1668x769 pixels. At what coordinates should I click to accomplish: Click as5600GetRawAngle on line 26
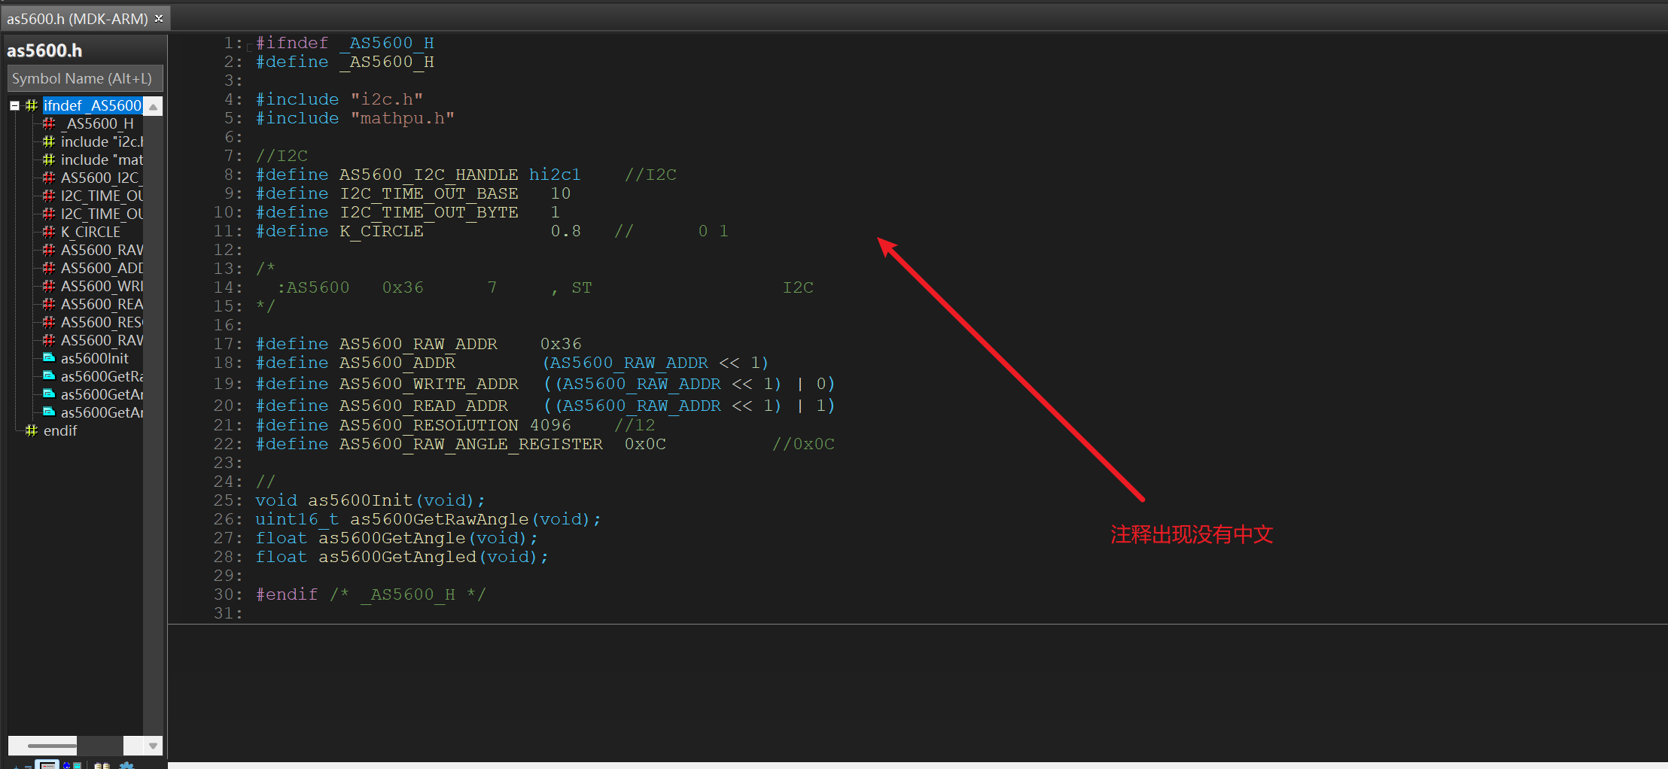[x=440, y=519]
